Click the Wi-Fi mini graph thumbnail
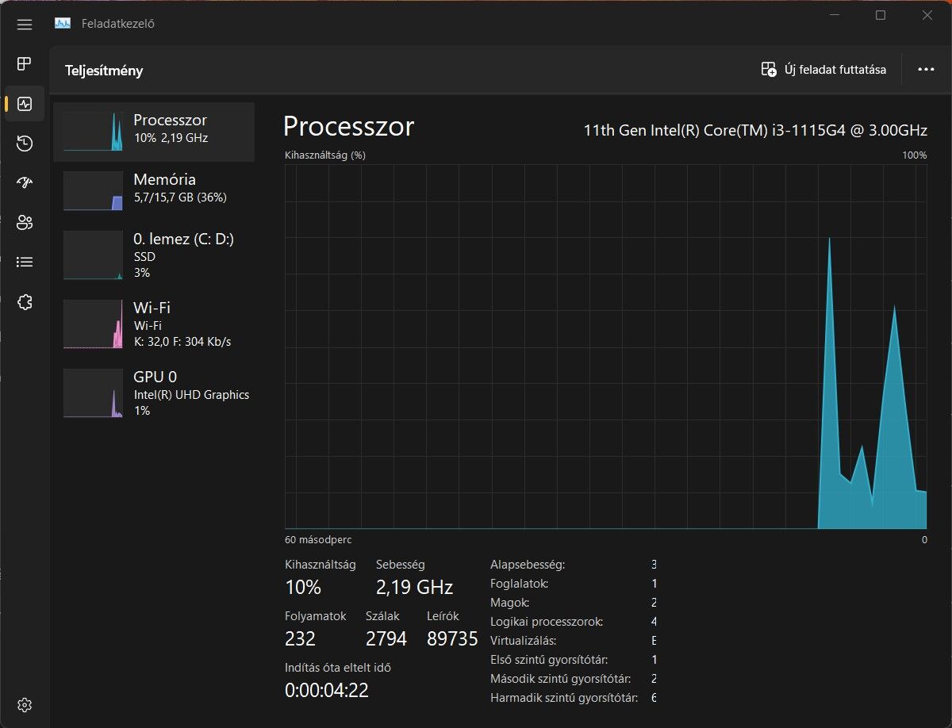 pyautogui.click(x=93, y=324)
